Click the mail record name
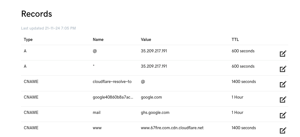 coord(97,113)
